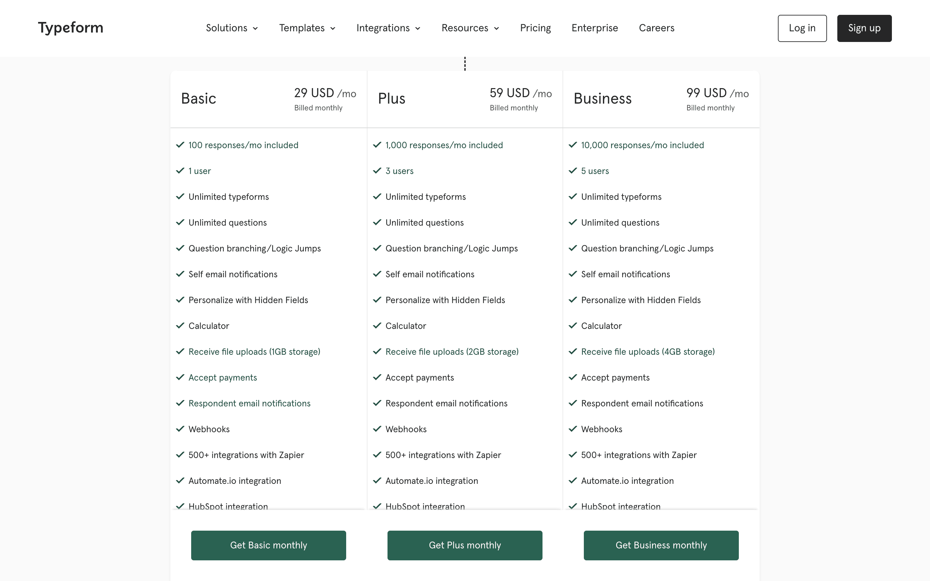Click the Sign up button
930x581 pixels.
864,28
